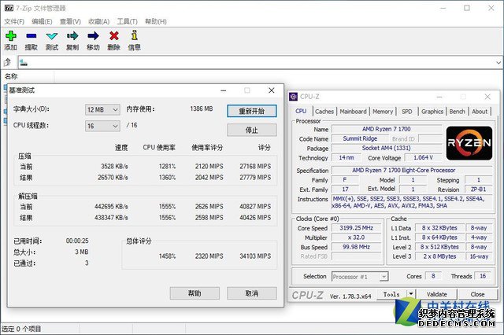Open the Tools (工具) menu
Viewport: 504px width, 335px height.
(x=127, y=21)
